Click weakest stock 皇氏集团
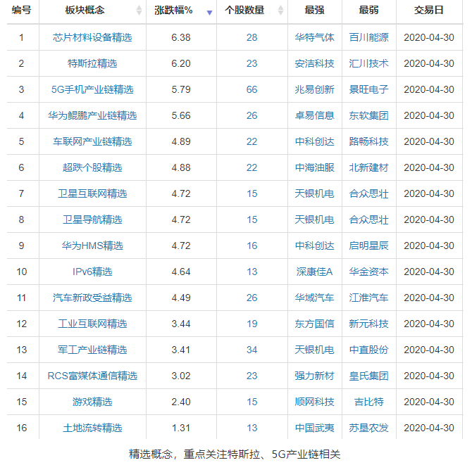Screen dimensions: 472x465 click(x=368, y=376)
